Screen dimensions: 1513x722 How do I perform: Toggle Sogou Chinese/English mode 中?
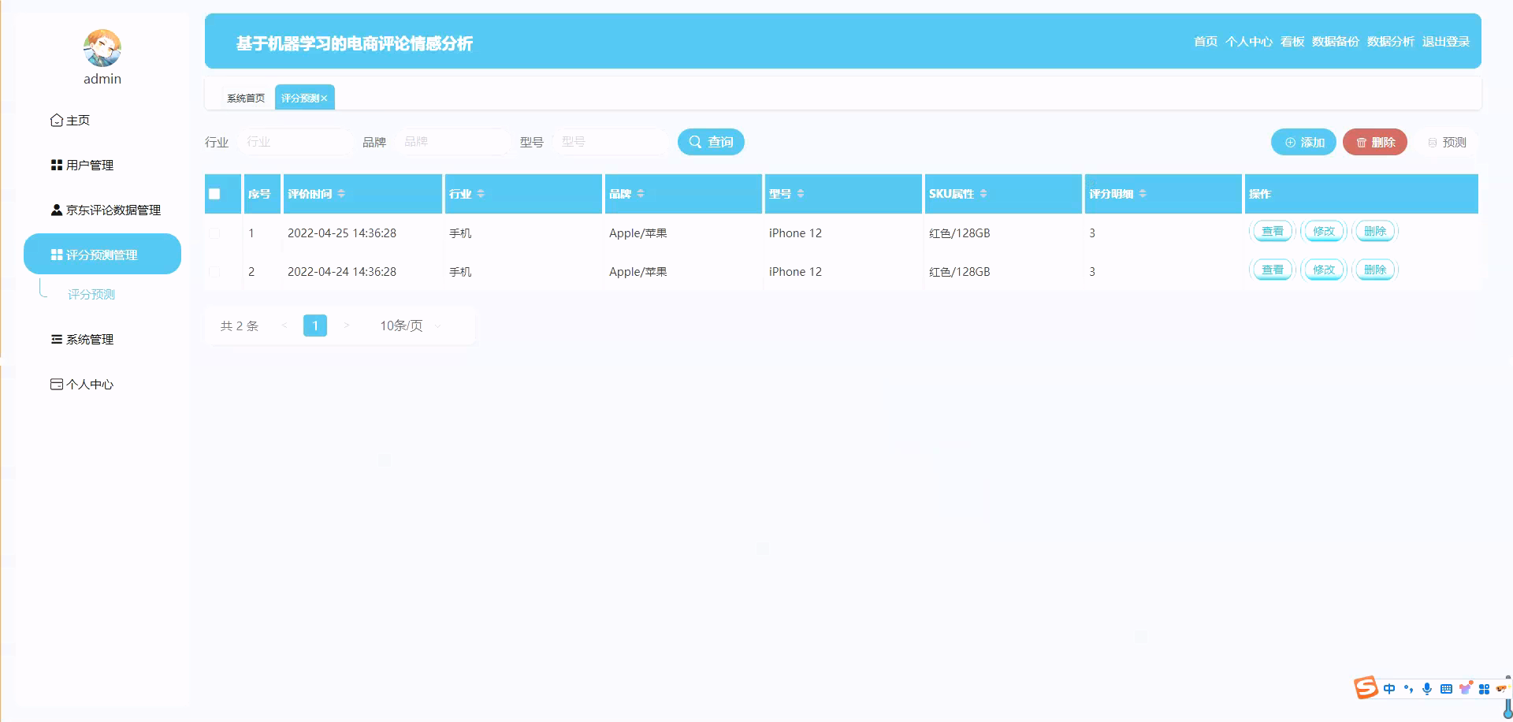[1389, 689]
